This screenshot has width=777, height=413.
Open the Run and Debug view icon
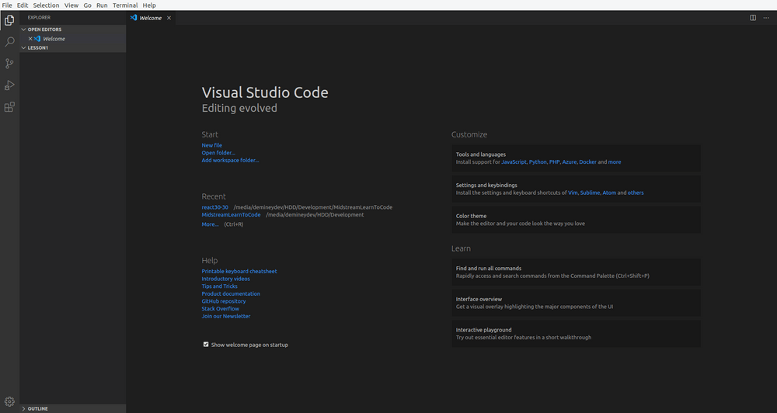click(9, 85)
